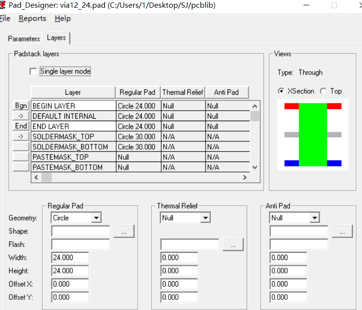The width and height of the screenshot is (362, 310).
Task: Click Thermal Relief flash browse button
Action: click(x=233, y=245)
